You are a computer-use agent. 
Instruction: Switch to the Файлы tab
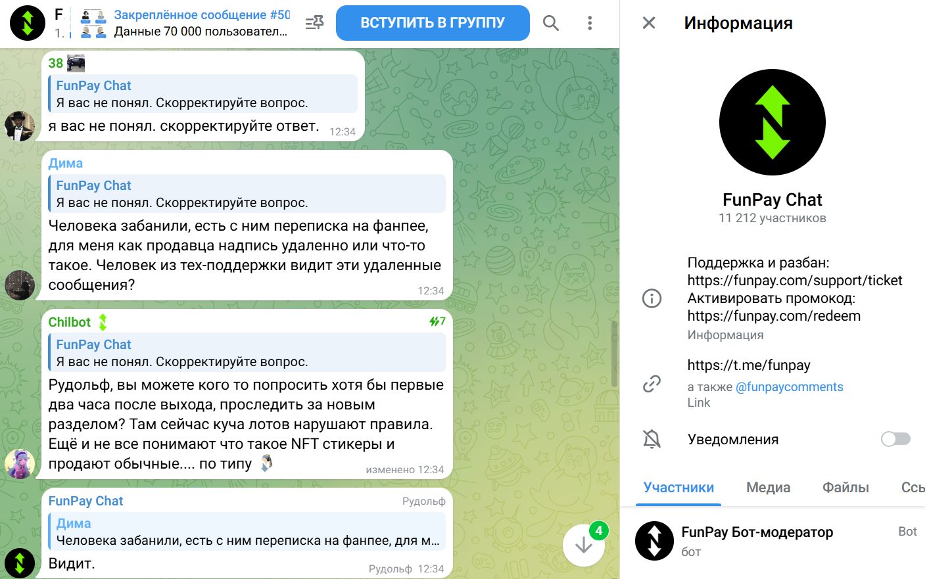pos(846,487)
